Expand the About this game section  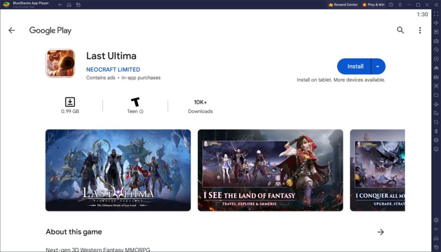[381, 232]
